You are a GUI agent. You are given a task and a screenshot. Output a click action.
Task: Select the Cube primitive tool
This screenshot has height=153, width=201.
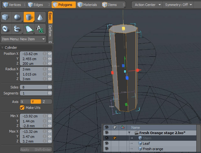click(x=6, y=17)
